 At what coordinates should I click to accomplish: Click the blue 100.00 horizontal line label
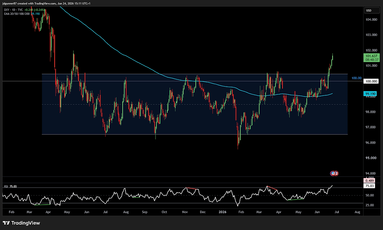[356, 78]
